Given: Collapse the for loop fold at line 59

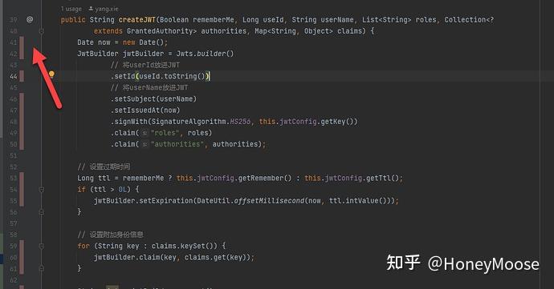Looking at the screenshot, I should pos(41,246).
